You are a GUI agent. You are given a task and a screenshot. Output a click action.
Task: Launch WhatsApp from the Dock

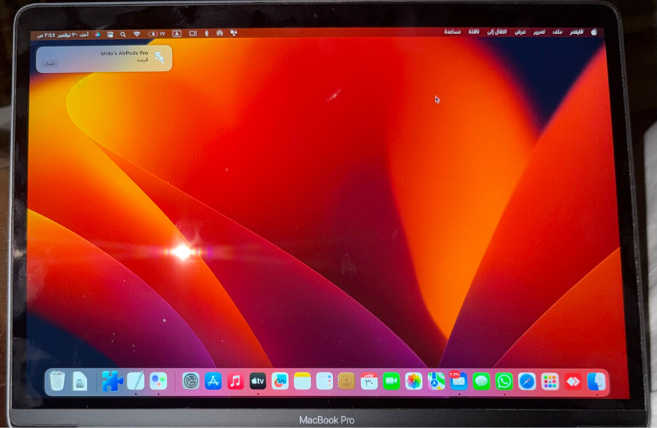(504, 381)
